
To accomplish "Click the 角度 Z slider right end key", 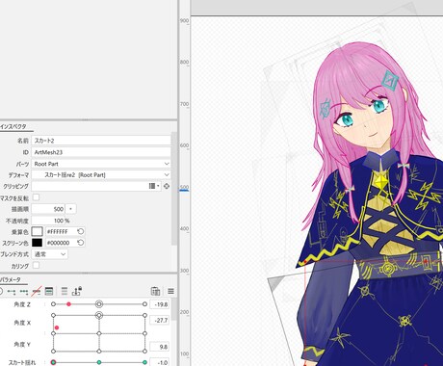I will point(144,304).
